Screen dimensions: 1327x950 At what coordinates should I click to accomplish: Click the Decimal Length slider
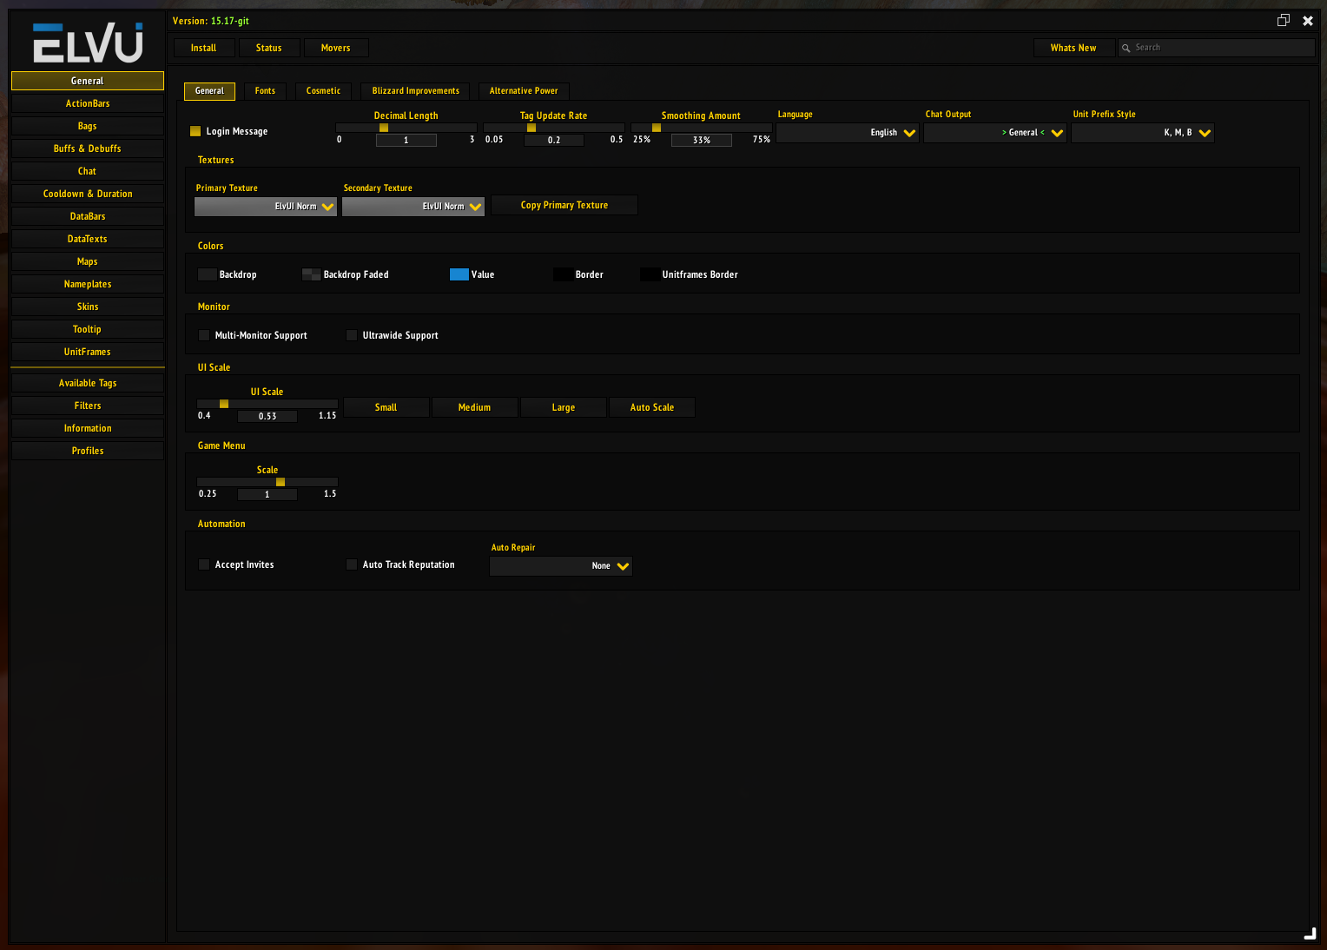406,128
